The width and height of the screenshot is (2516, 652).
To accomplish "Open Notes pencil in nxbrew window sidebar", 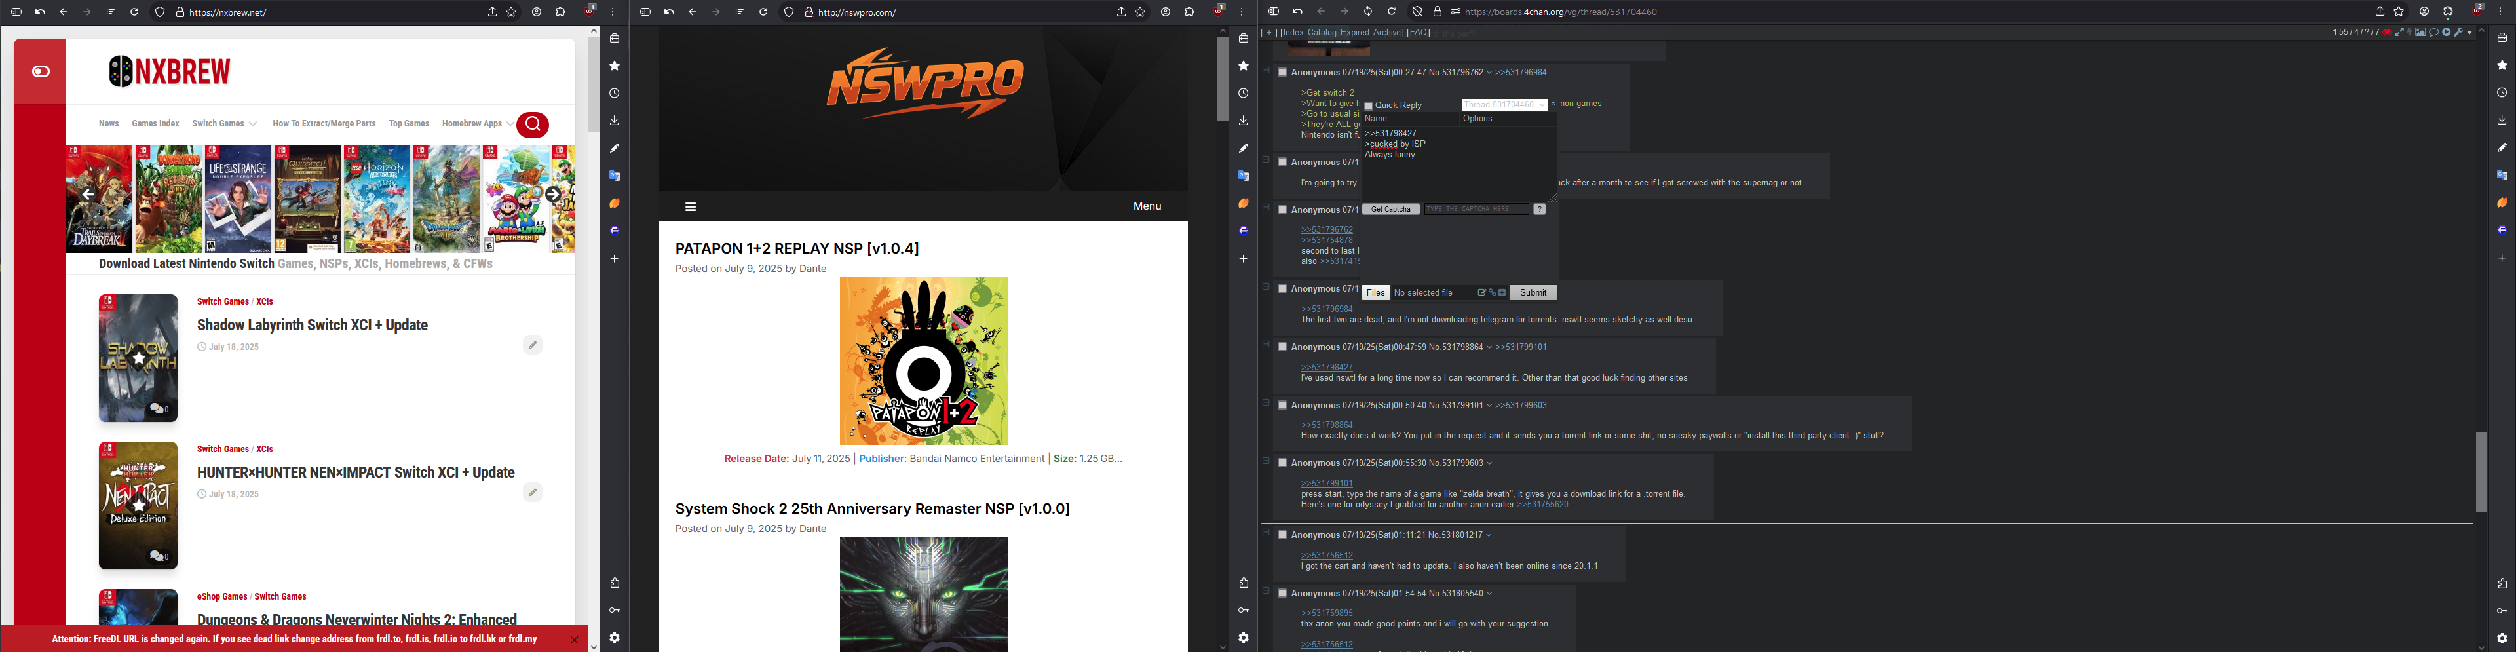I will 615,149.
